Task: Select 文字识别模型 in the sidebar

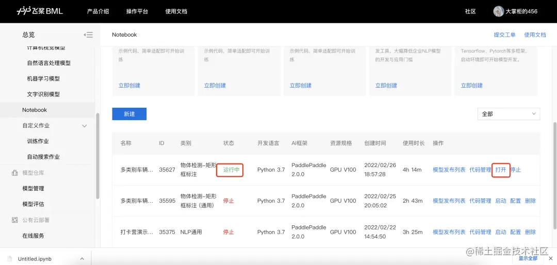Action: tap(43, 94)
